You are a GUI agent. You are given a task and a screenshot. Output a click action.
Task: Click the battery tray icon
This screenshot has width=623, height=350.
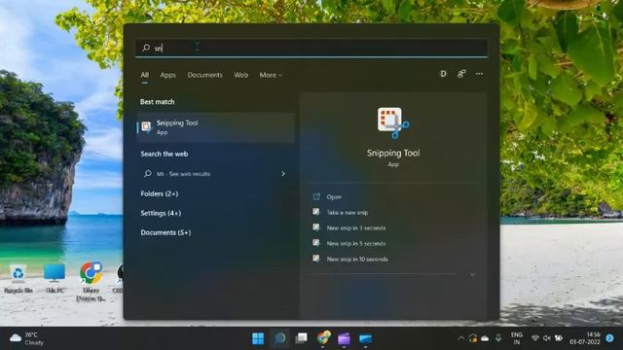point(559,338)
